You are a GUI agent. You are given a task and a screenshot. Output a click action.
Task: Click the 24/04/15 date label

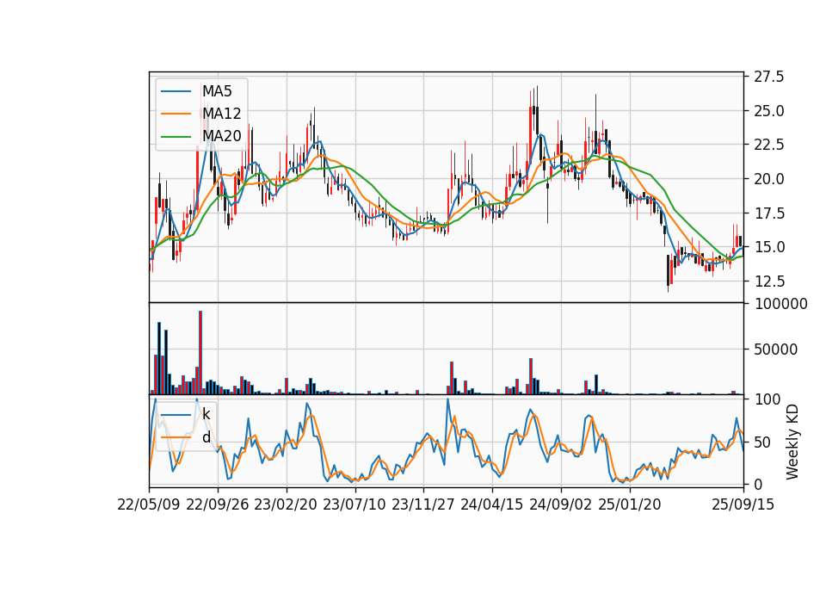tap(492, 504)
